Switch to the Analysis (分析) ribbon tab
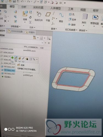The height and width of the screenshot is (137, 103). coord(24,7)
